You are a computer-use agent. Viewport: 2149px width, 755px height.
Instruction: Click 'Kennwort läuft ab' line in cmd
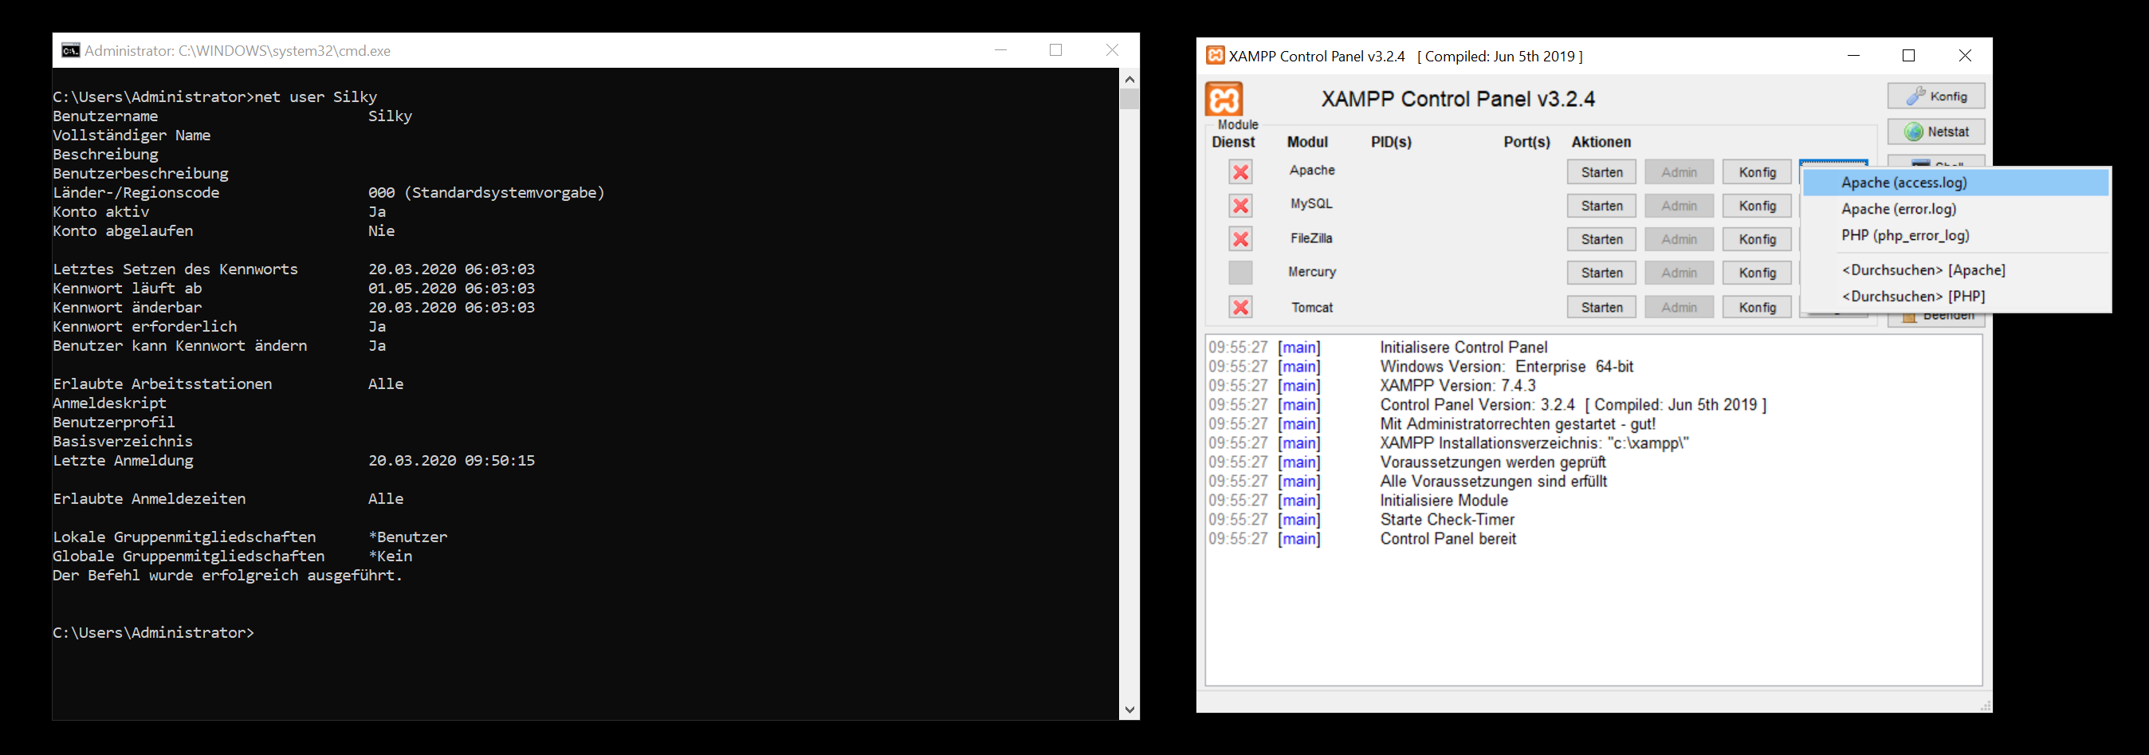[x=293, y=289]
